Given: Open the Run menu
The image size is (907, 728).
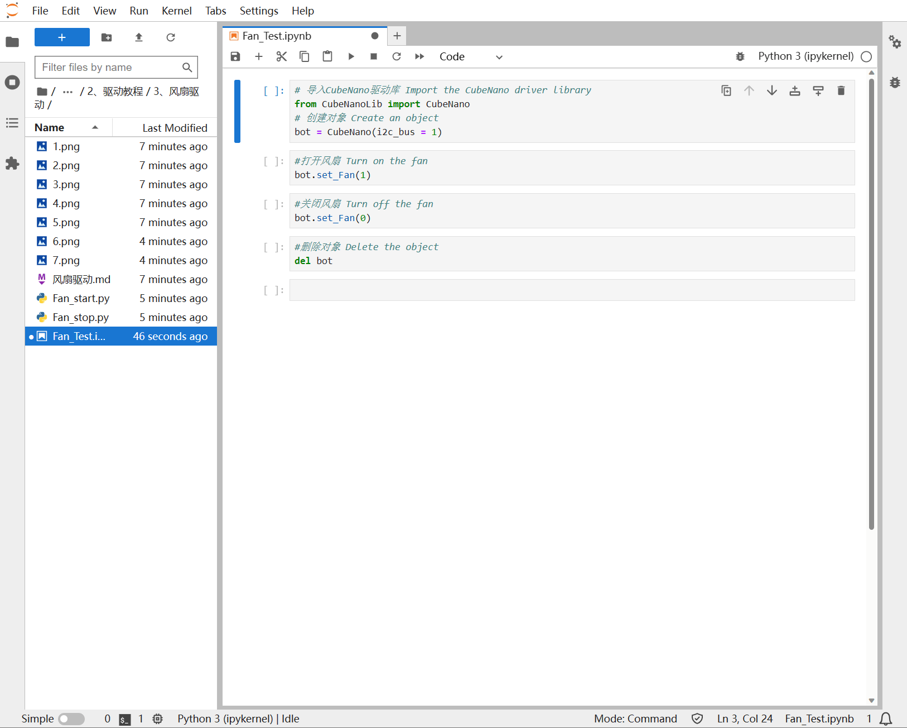Looking at the screenshot, I should click(x=139, y=11).
